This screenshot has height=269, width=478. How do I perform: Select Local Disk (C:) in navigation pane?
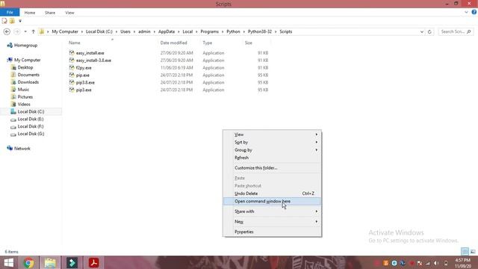[31, 111]
